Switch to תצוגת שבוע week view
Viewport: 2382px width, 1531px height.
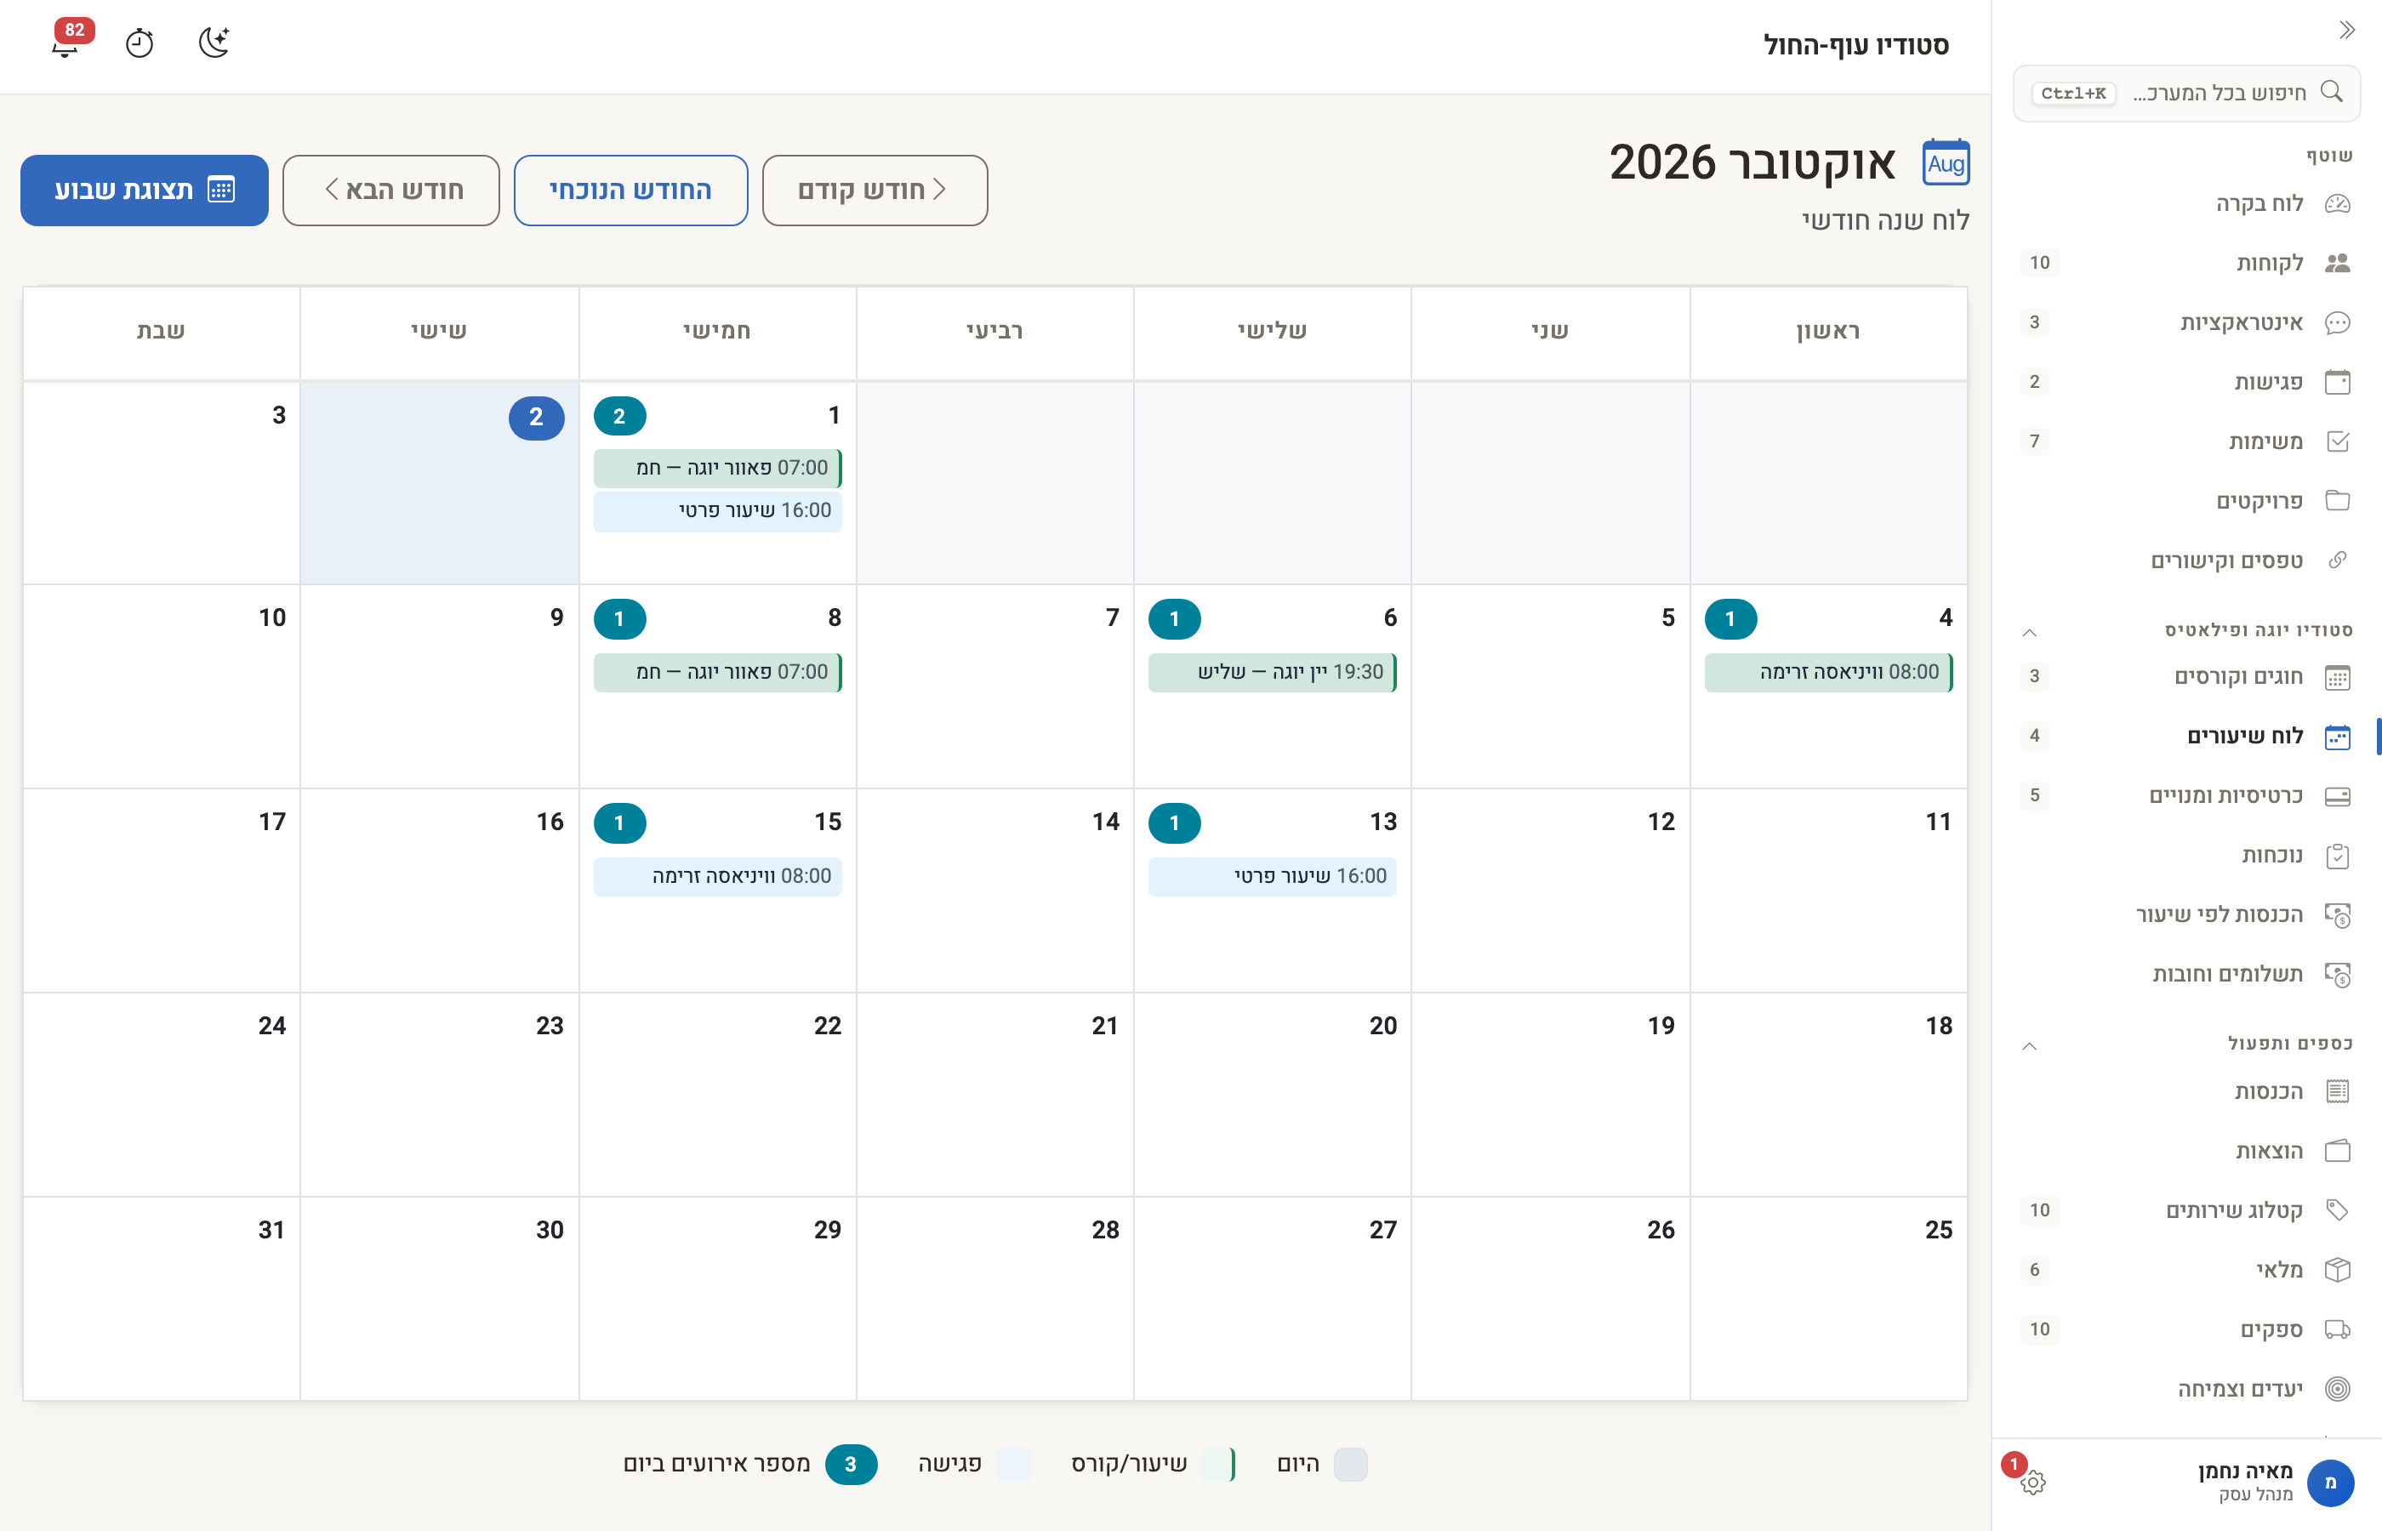[144, 190]
